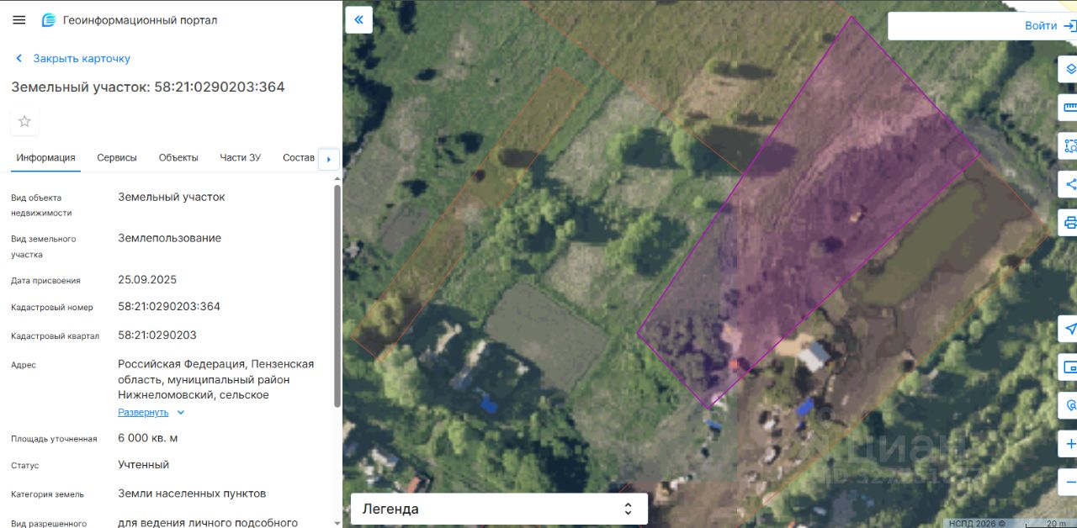Click the info panel vertical scrollbar
The width and height of the screenshot is (1077, 528).
coord(337,296)
